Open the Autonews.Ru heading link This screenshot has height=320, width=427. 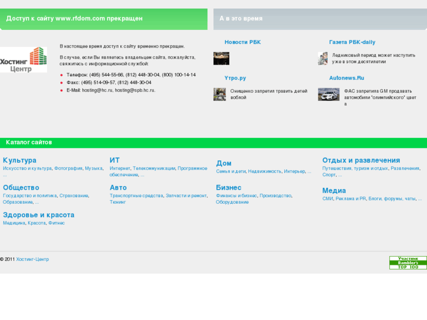pyautogui.click(x=347, y=78)
